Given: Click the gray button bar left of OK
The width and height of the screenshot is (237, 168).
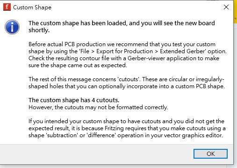Looking at the screenshot, I should point(97,154).
